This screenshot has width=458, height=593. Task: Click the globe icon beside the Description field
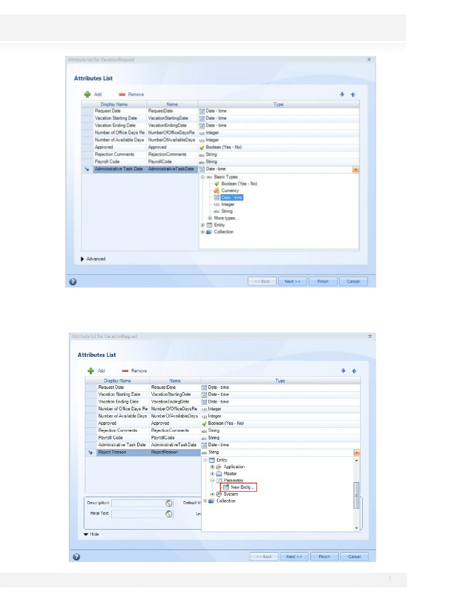(169, 503)
